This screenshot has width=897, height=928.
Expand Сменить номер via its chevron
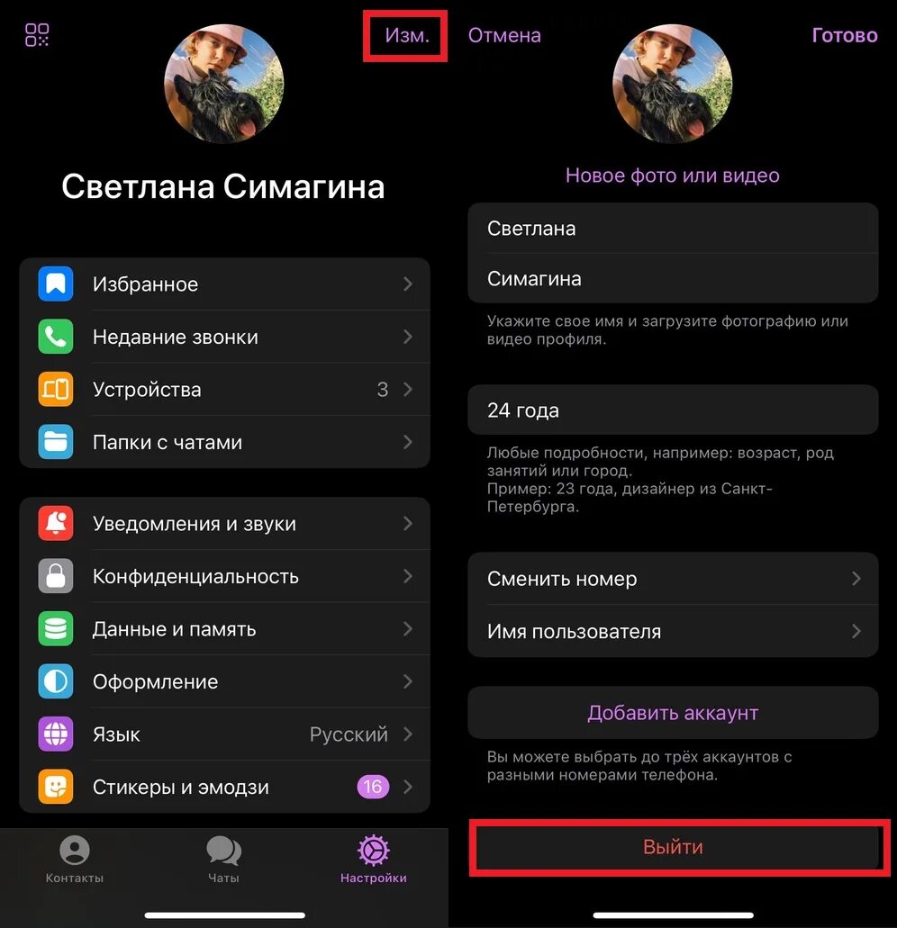(856, 578)
